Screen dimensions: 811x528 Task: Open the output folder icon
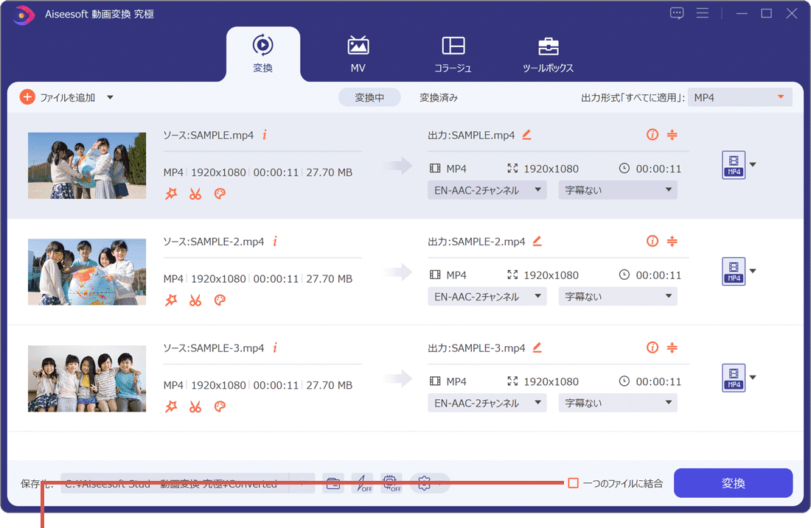[333, 484]
